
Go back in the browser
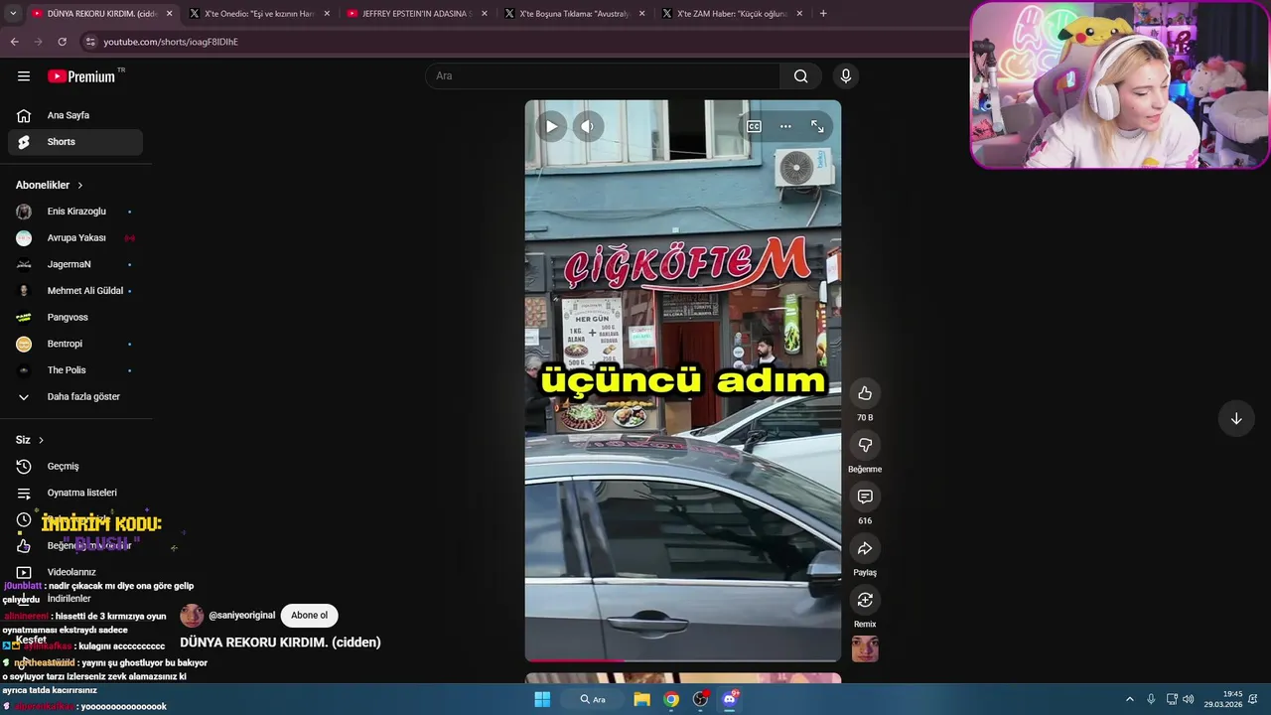[x=14, y=42]
